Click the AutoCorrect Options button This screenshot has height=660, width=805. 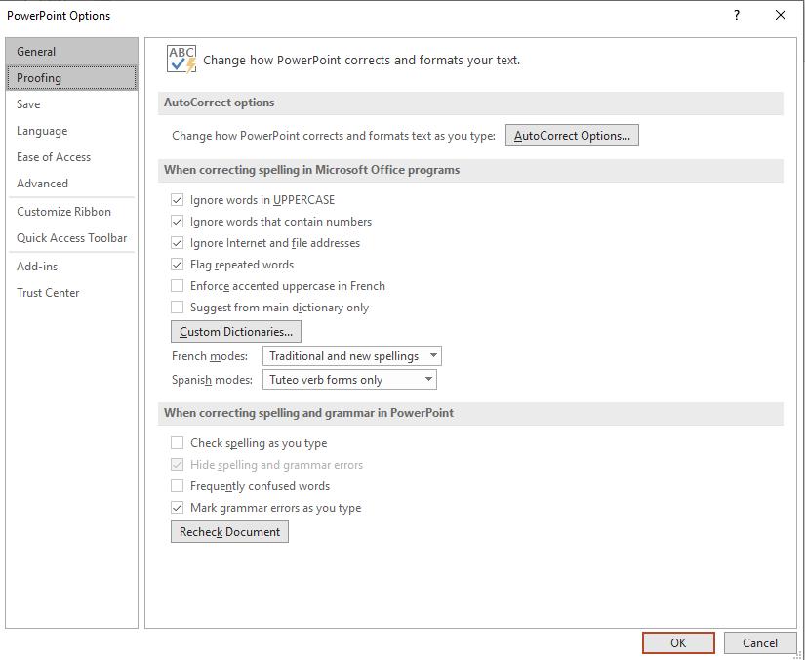(x=572, y=136)
